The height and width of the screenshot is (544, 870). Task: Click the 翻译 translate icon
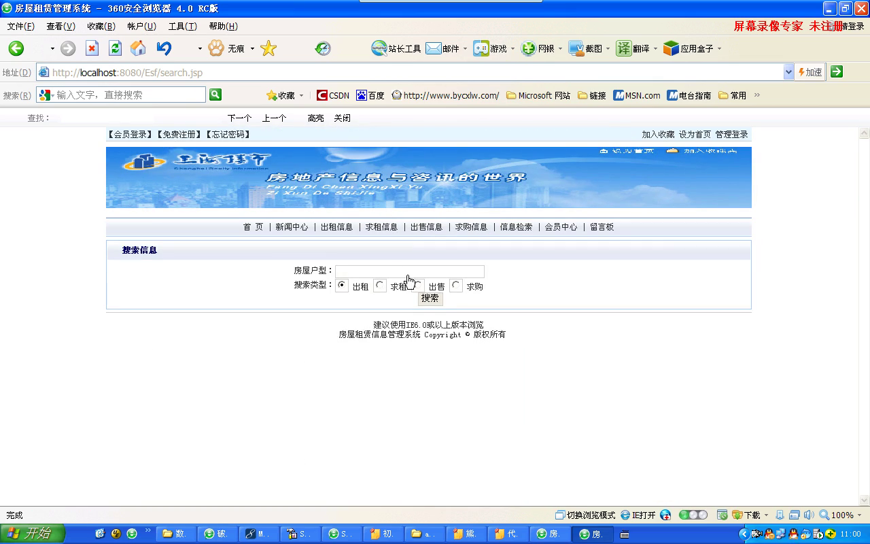click(x=624, y=48)
